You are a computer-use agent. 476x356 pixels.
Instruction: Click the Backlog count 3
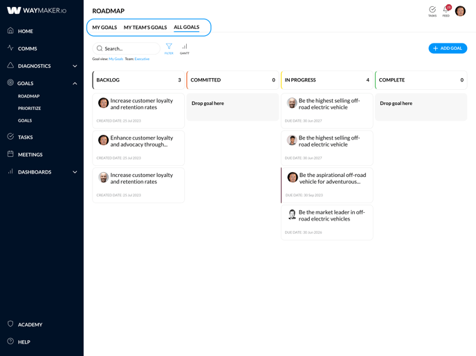[x=179, y=80]
